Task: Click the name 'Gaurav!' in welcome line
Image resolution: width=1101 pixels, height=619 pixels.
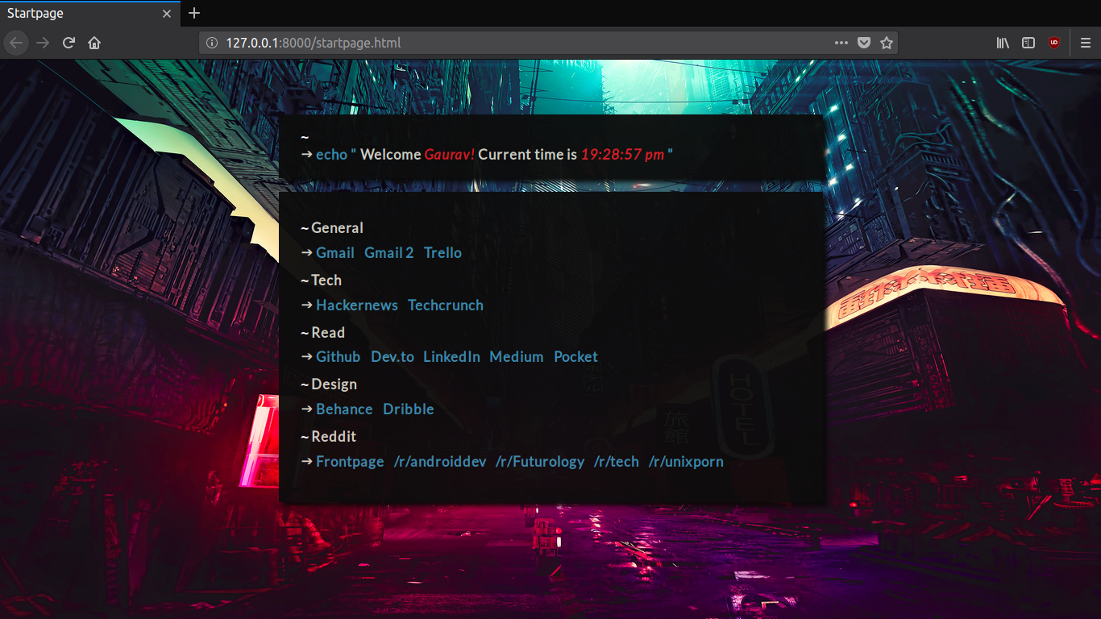Action: (450, 155)
